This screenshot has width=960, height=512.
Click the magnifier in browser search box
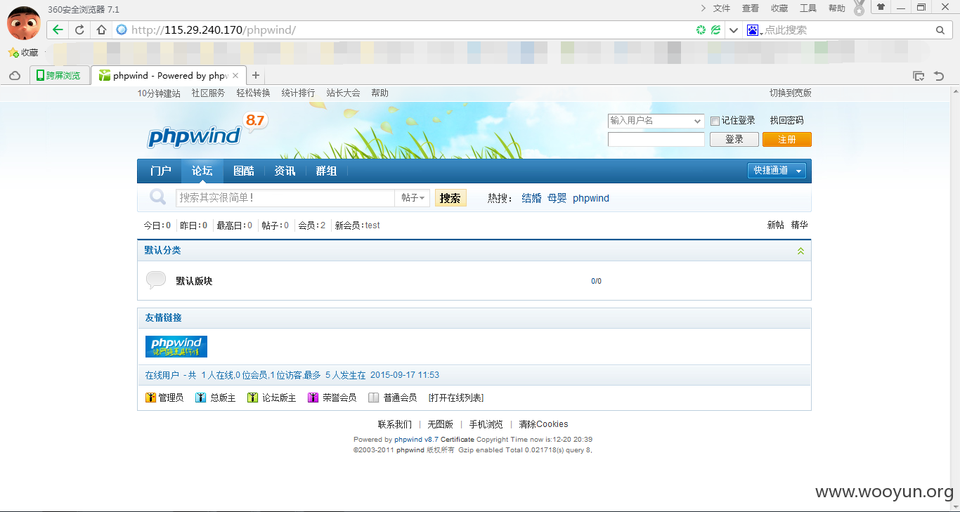[940, 30]
